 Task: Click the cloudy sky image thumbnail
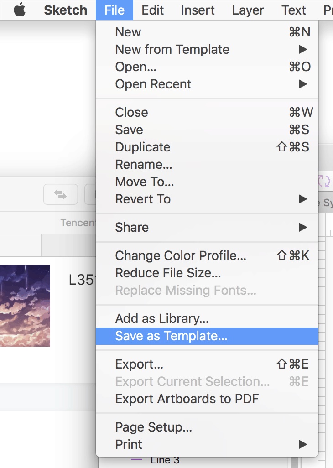pyautogui.click(x=25, y=306)
